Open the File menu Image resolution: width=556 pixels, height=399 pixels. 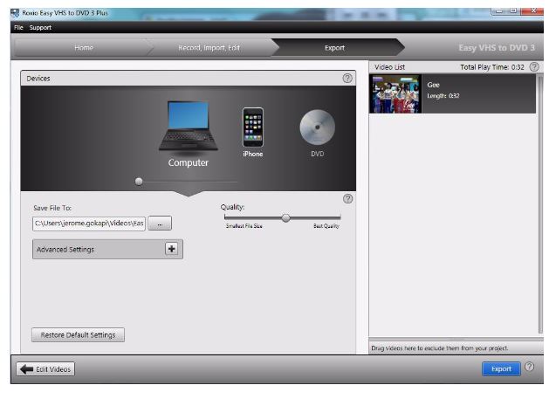18,27
